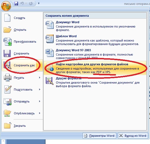Open the Опубликовать submenu arrow
The image size is (150, 144).
[x=40, y=113]
